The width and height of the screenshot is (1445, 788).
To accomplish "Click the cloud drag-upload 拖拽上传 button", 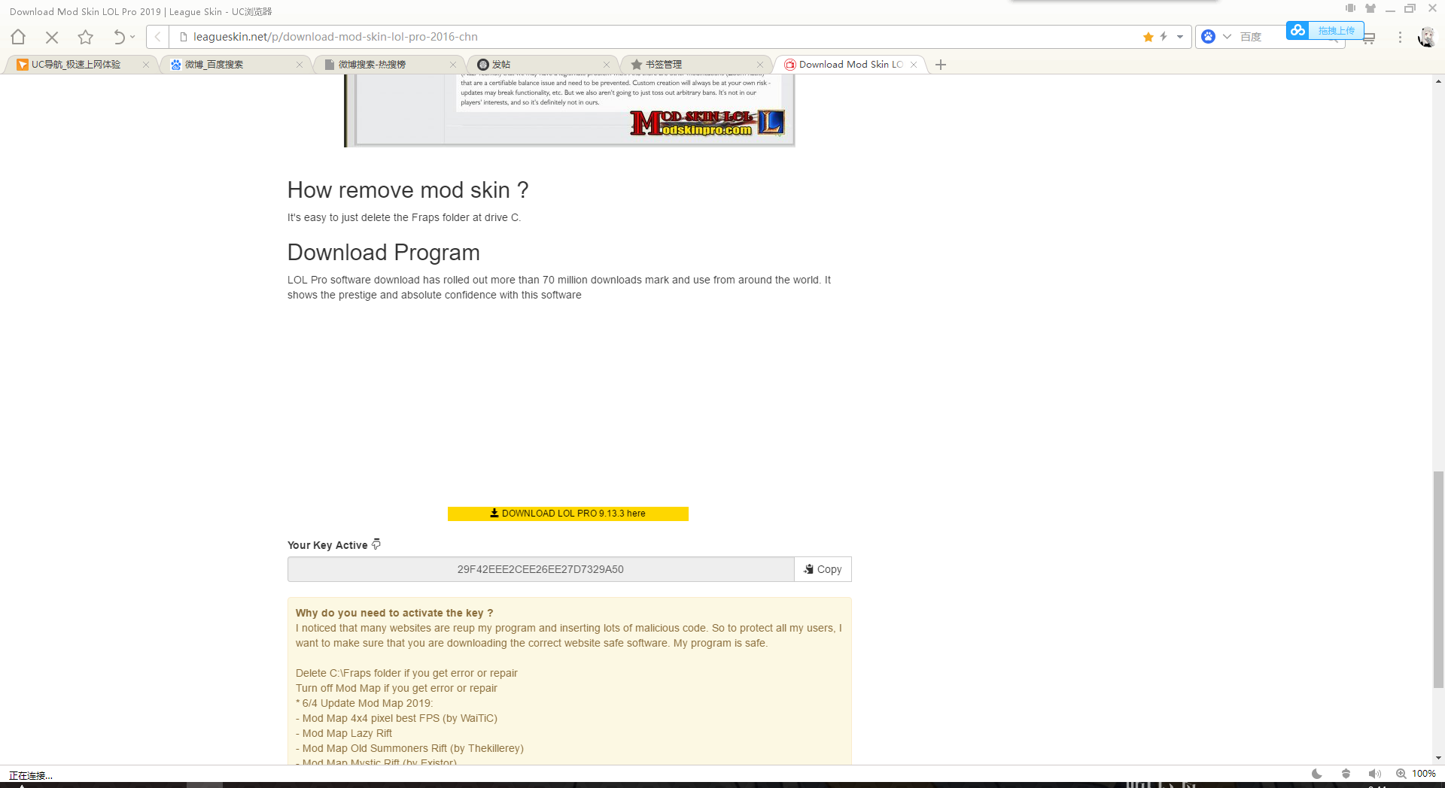I will pyautogui.click(x=1325, y=30).
